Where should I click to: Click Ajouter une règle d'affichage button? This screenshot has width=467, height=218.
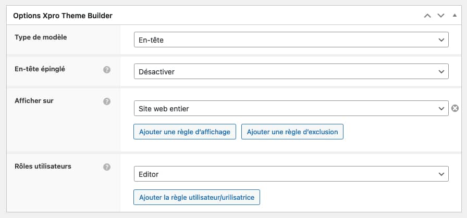(x=185, y=132)
